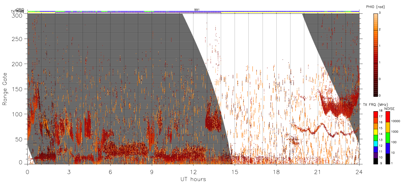Click x-axis tick label '15'
Image resolution: width=404 pixels, height=186 pixels.
click(x=235, y=171)
